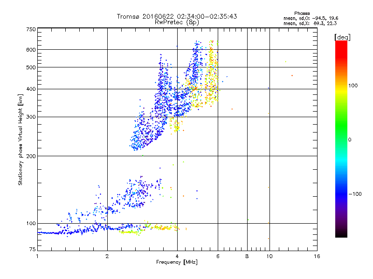Click the x-axis tick label "16"
The width and height of the screenshot is (373, 279).
point(317,256)
